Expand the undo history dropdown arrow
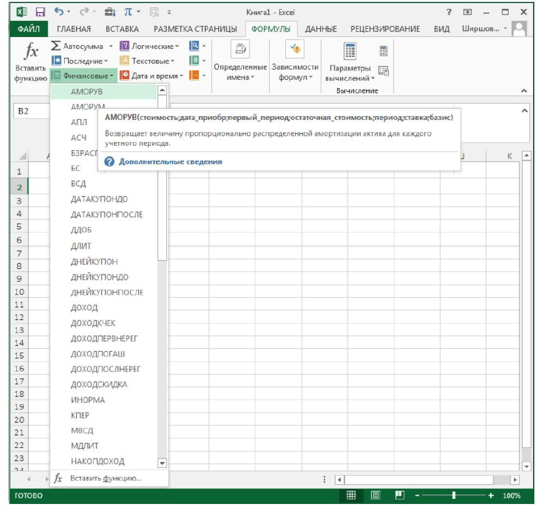This screenshot has width=540, height=509. click(x=69, y=12)
